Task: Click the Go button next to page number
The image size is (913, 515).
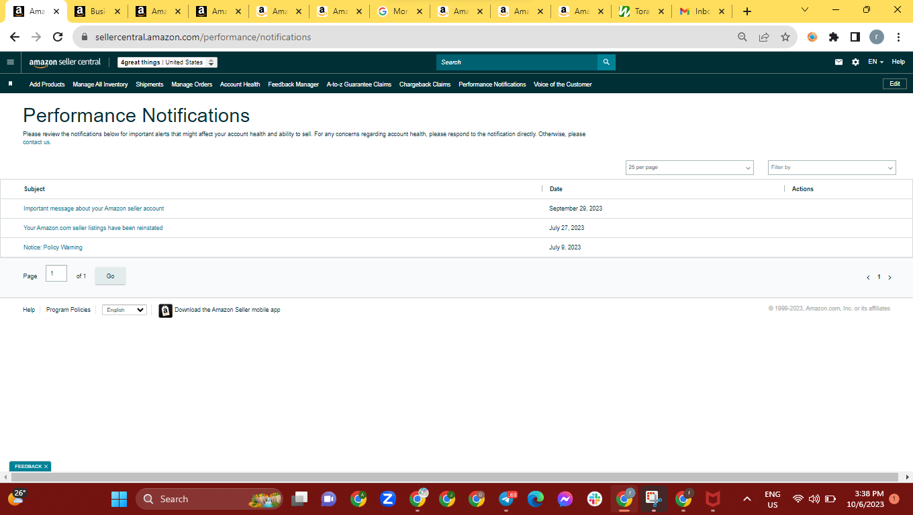Action: coord(110,276)
